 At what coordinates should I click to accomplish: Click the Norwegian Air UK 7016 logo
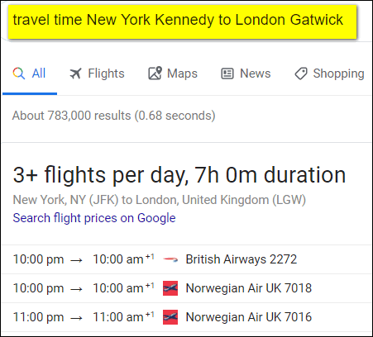(170, 317)
